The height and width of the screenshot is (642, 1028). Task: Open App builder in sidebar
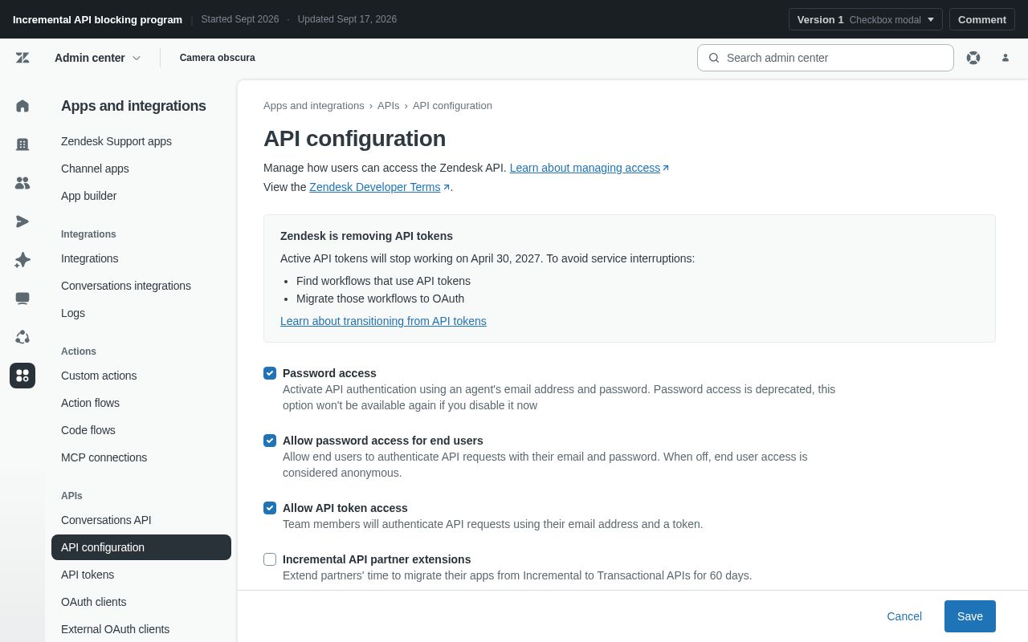[x=141, y=196]
